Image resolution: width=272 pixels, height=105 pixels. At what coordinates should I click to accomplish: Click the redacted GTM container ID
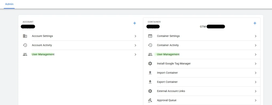(212, 27)
